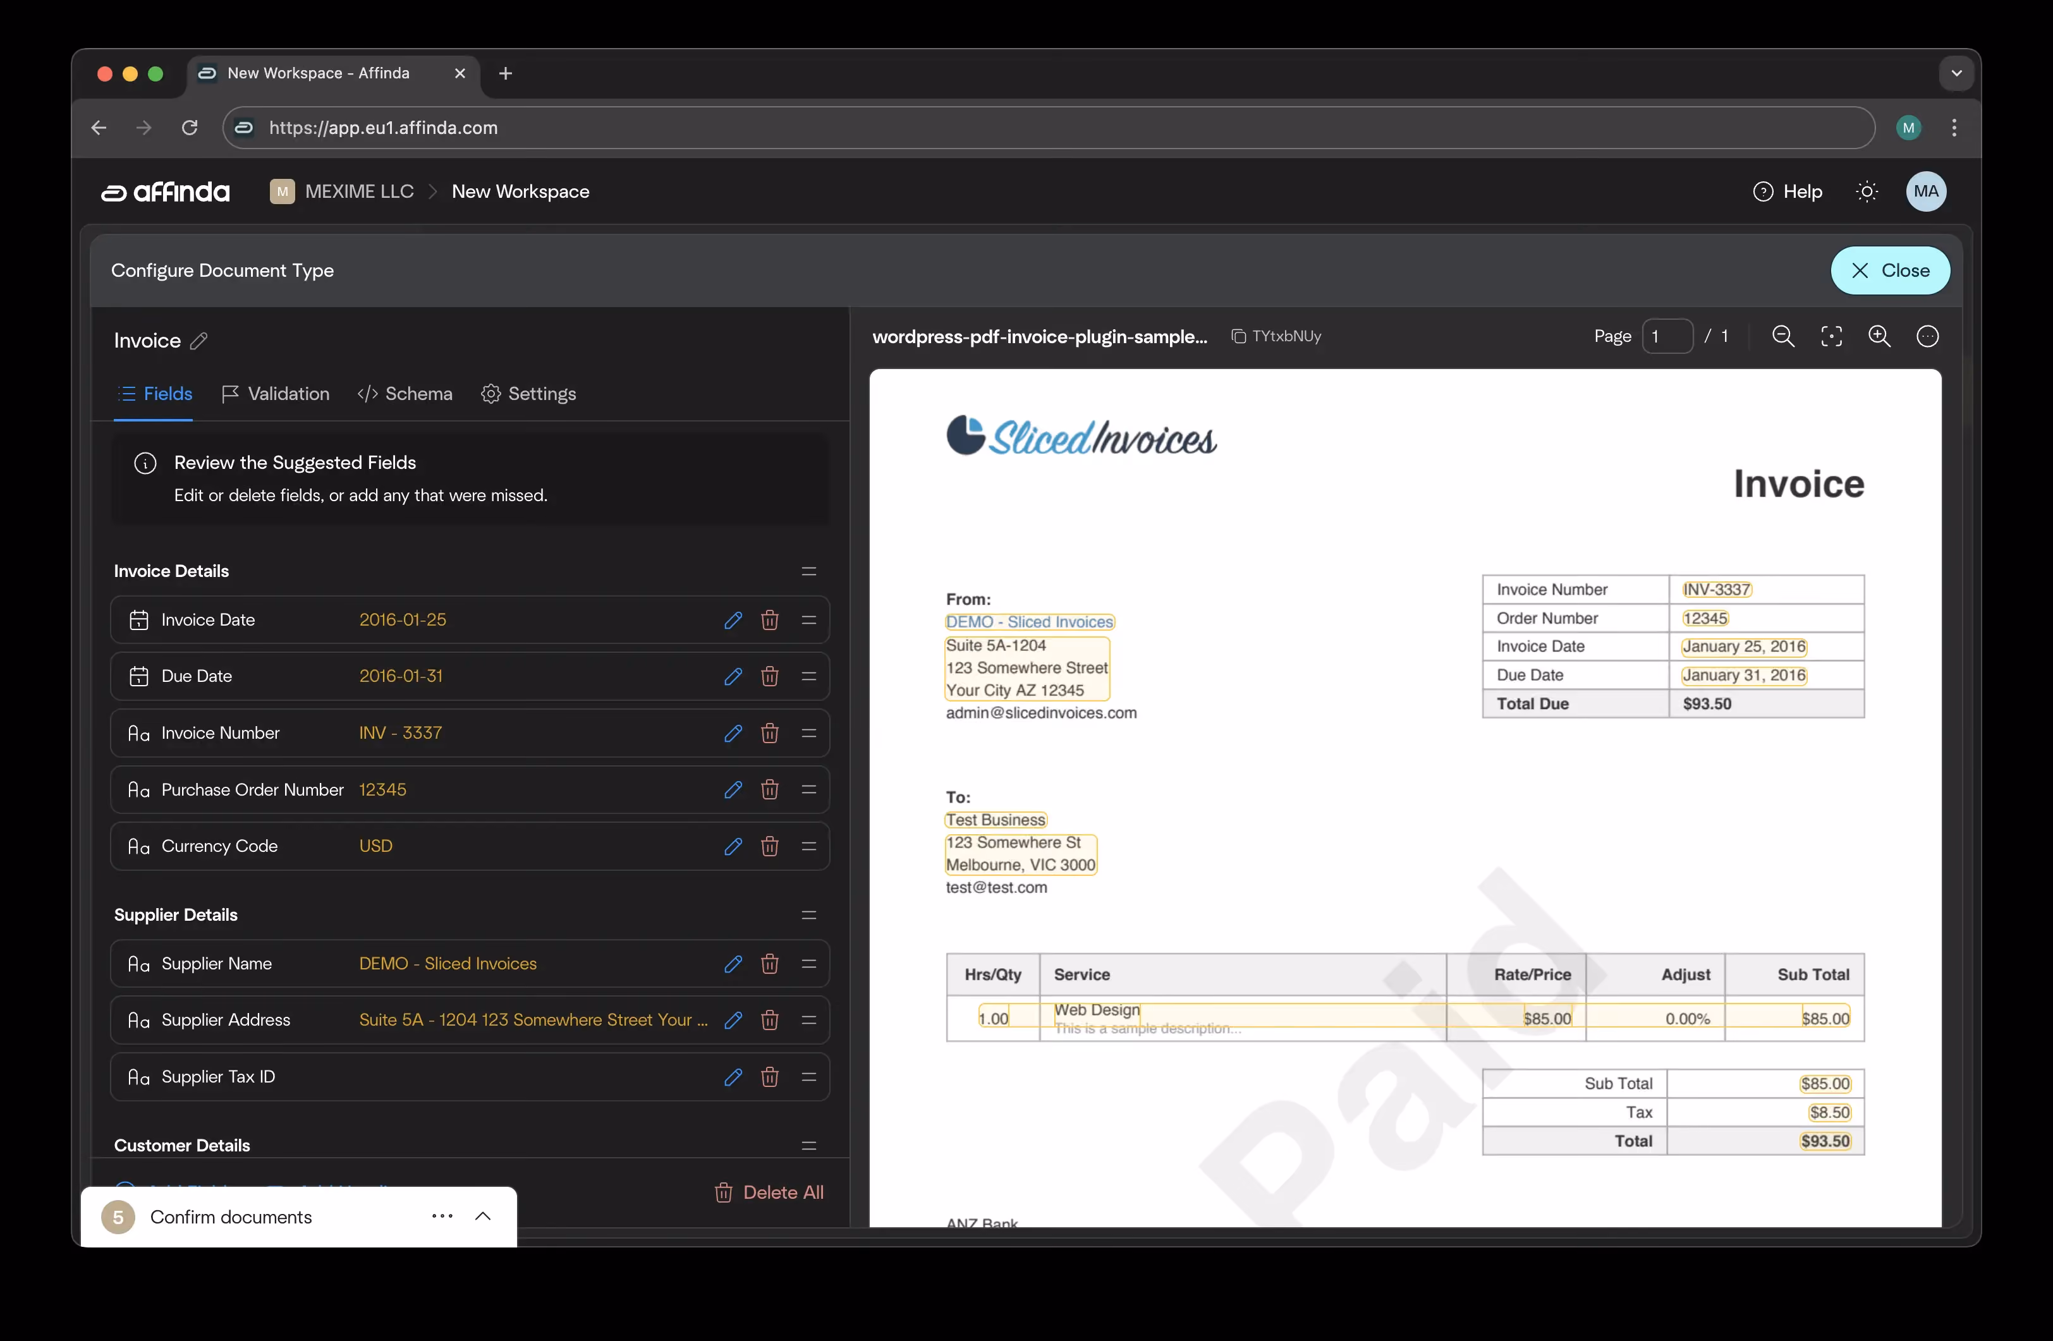Click Customer Details section handle icon
Screen dimensions: 2053x1341
[808, 1145]
